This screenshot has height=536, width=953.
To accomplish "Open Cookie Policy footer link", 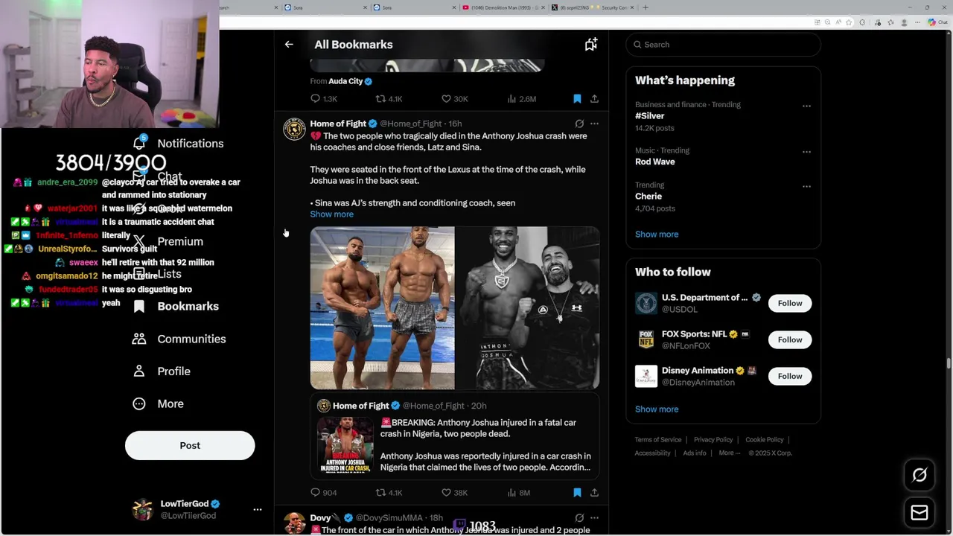I will [765, 440].
